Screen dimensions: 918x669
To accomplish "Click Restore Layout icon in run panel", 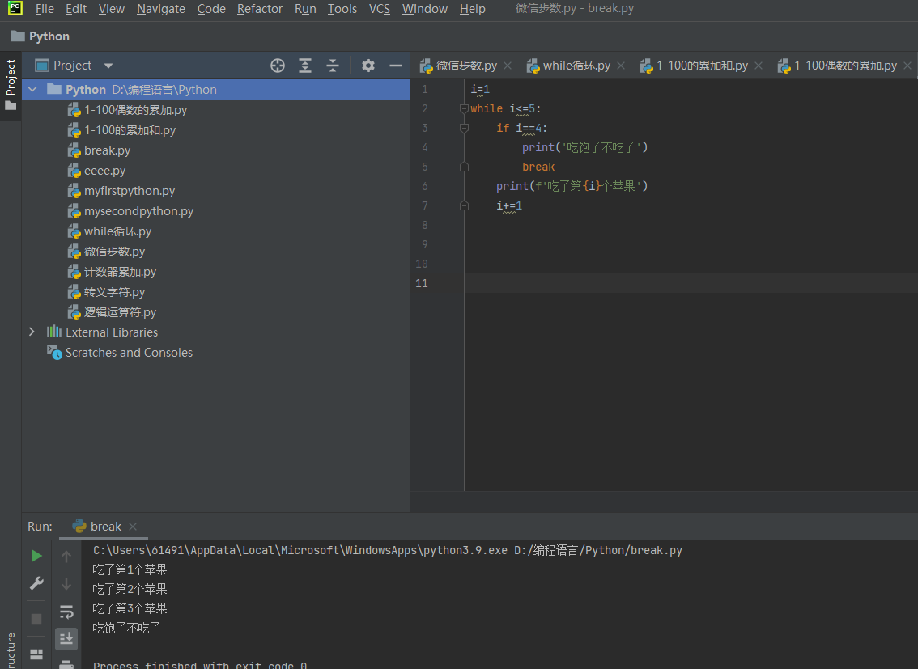I will 36,654.
